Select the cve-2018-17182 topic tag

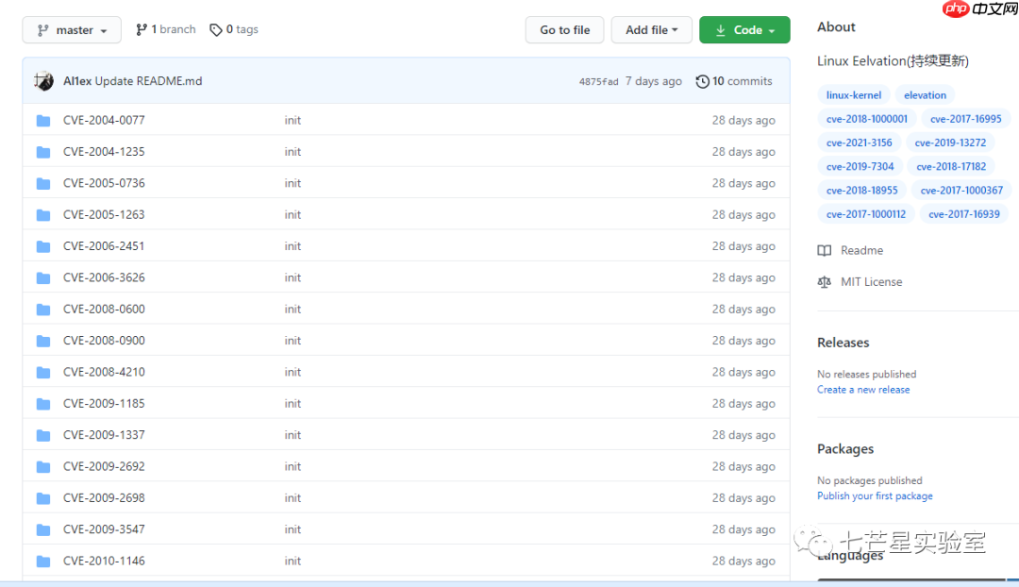point(951,166)
